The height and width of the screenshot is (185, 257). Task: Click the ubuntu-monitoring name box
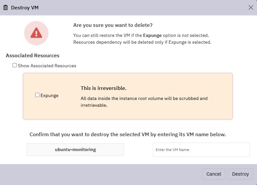pyautogui.click(x=76, y=149)
